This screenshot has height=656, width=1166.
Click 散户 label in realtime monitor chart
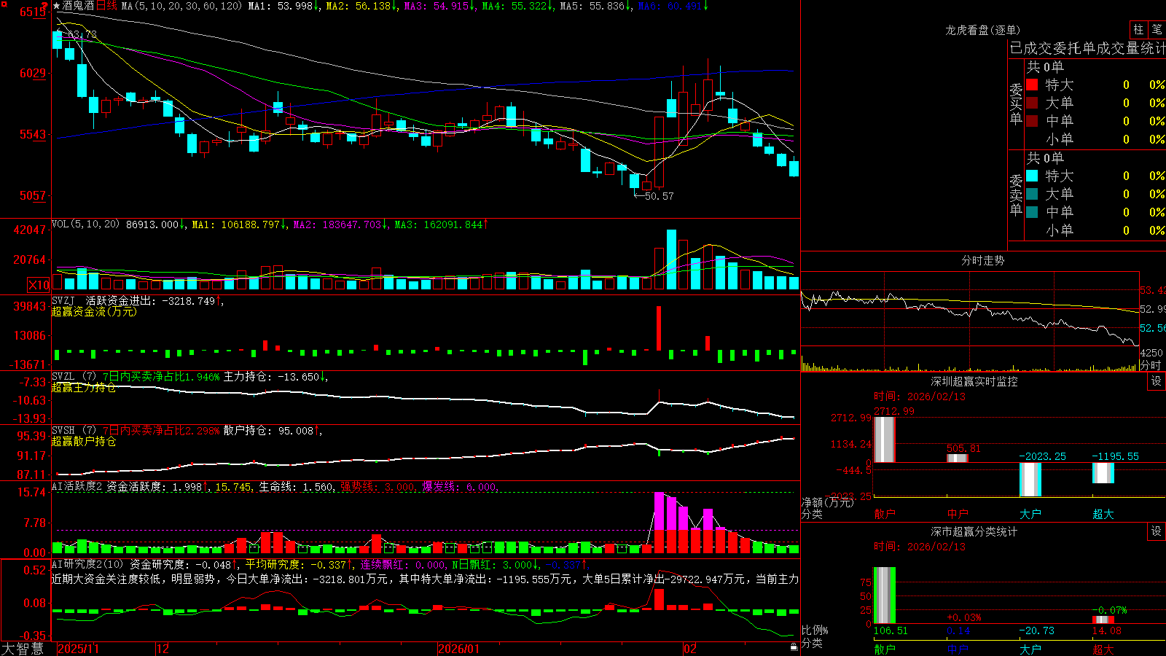click(x=885, y=514)
